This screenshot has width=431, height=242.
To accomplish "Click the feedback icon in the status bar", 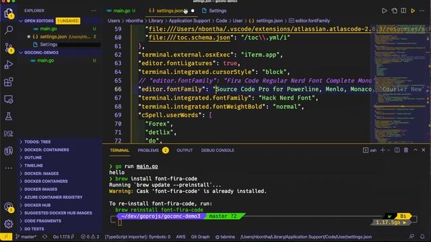I will (x=411, y=237).
